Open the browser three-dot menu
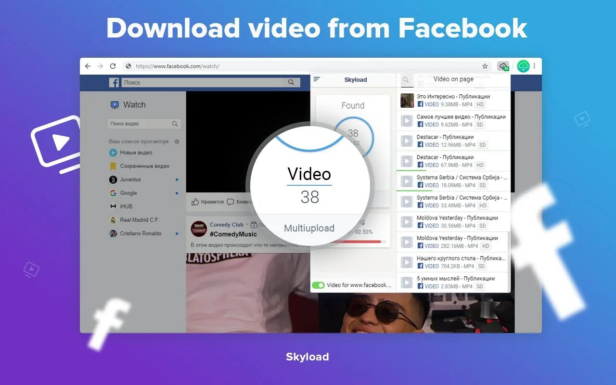The width and height of the screenshot is (616, 385). [535, 66]
